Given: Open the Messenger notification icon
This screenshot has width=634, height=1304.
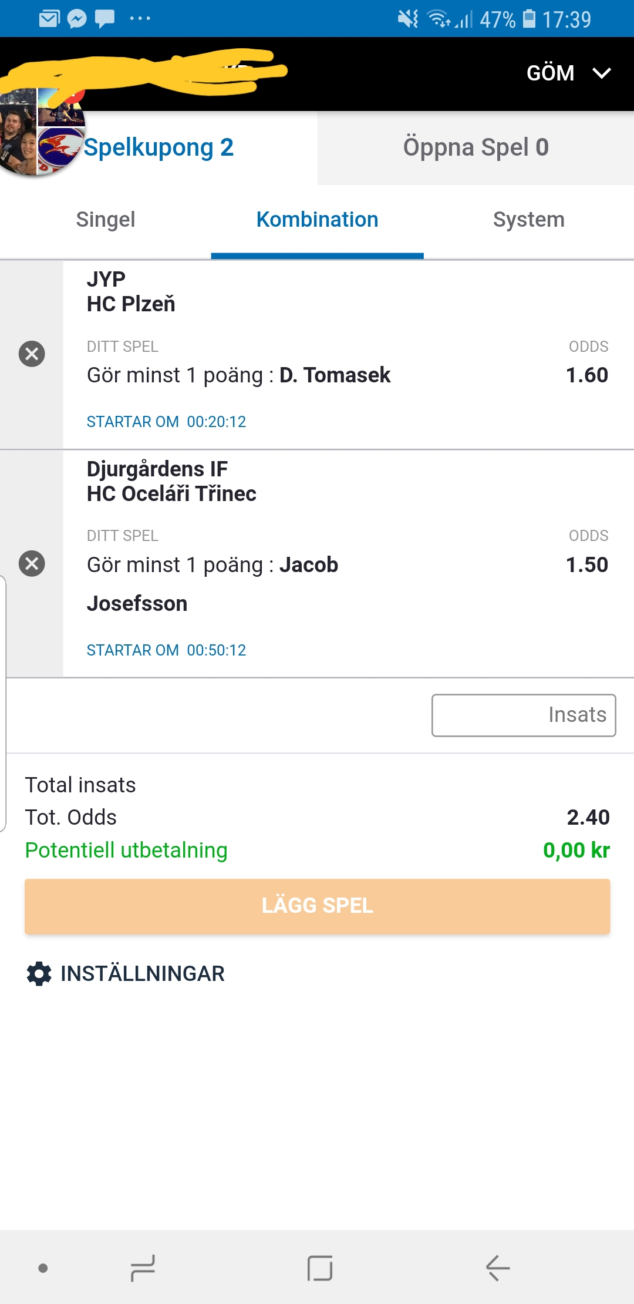Looking at the screenshot, I should pyautogui.click(x=77, y=19).
